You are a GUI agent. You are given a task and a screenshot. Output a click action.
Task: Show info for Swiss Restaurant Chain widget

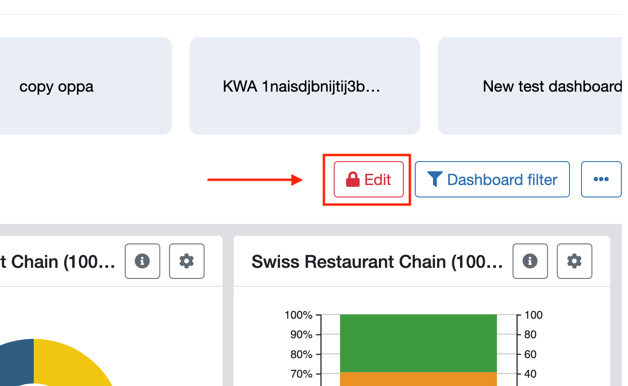tap(530, 261)
